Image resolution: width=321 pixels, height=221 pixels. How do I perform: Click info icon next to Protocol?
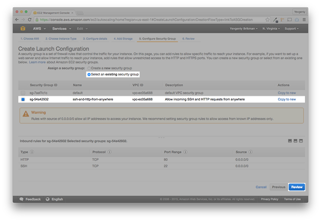109,152
